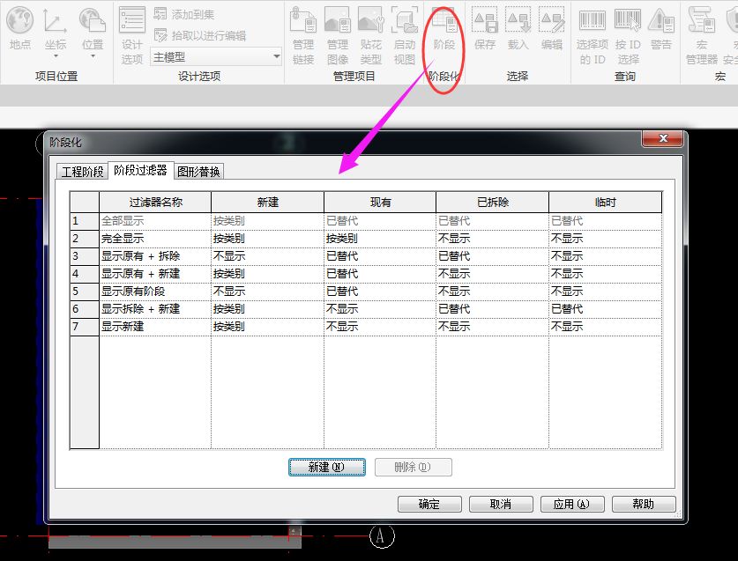
Task: Click 临时 cell in 显示拆除 + 新建 row
Action: 605,309
